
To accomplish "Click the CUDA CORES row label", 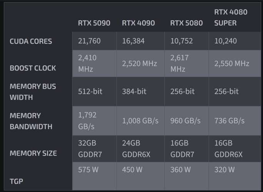I will (x=31, y=41).
